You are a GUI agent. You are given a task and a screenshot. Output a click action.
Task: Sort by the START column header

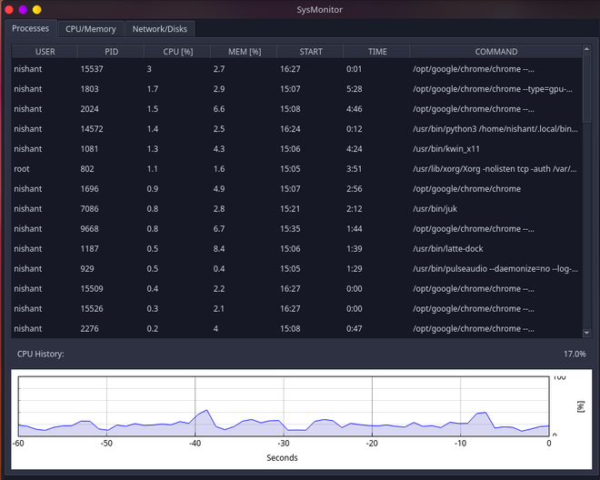(310, 52)
